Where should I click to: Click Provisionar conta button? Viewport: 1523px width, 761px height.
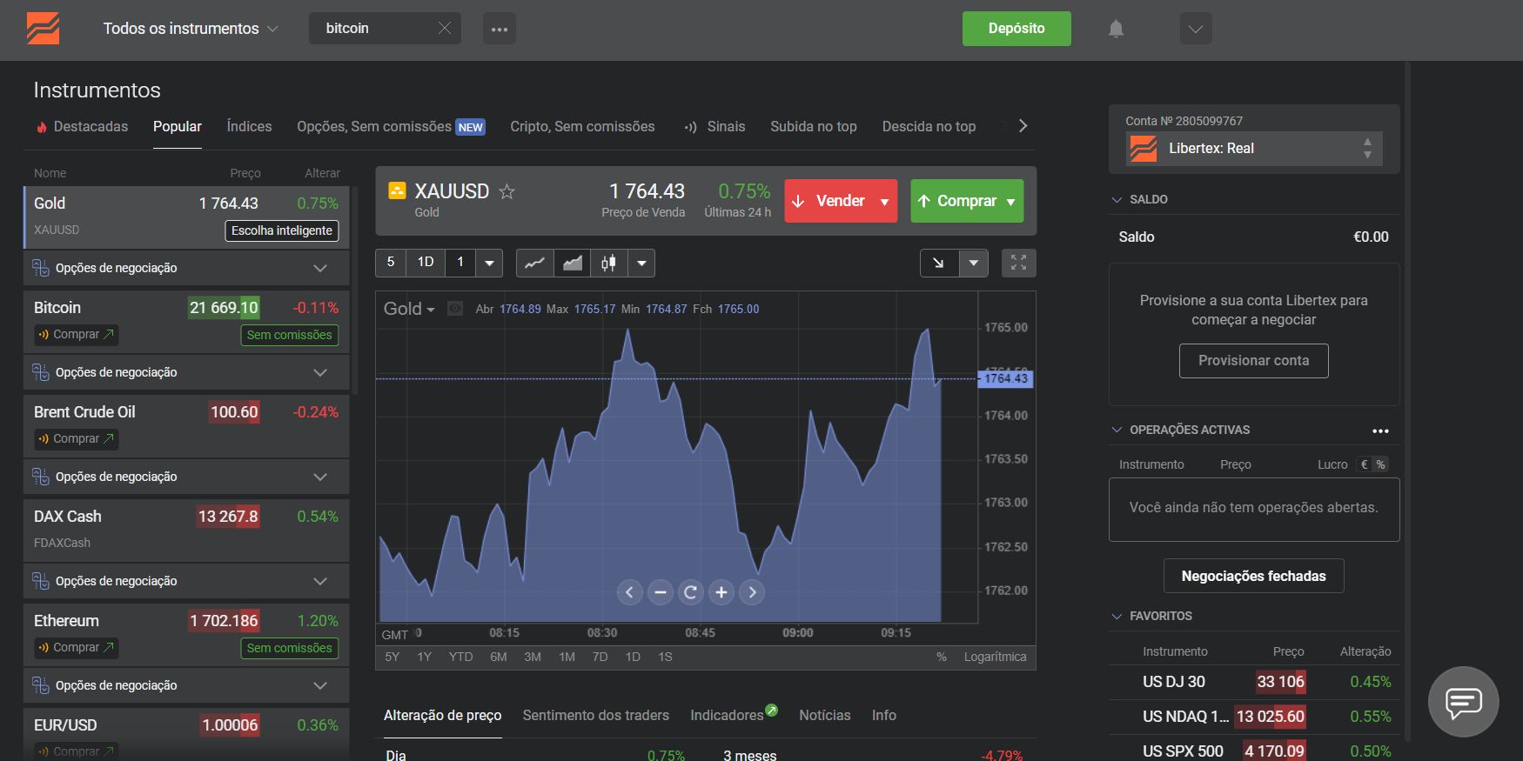coord(1254,361)
